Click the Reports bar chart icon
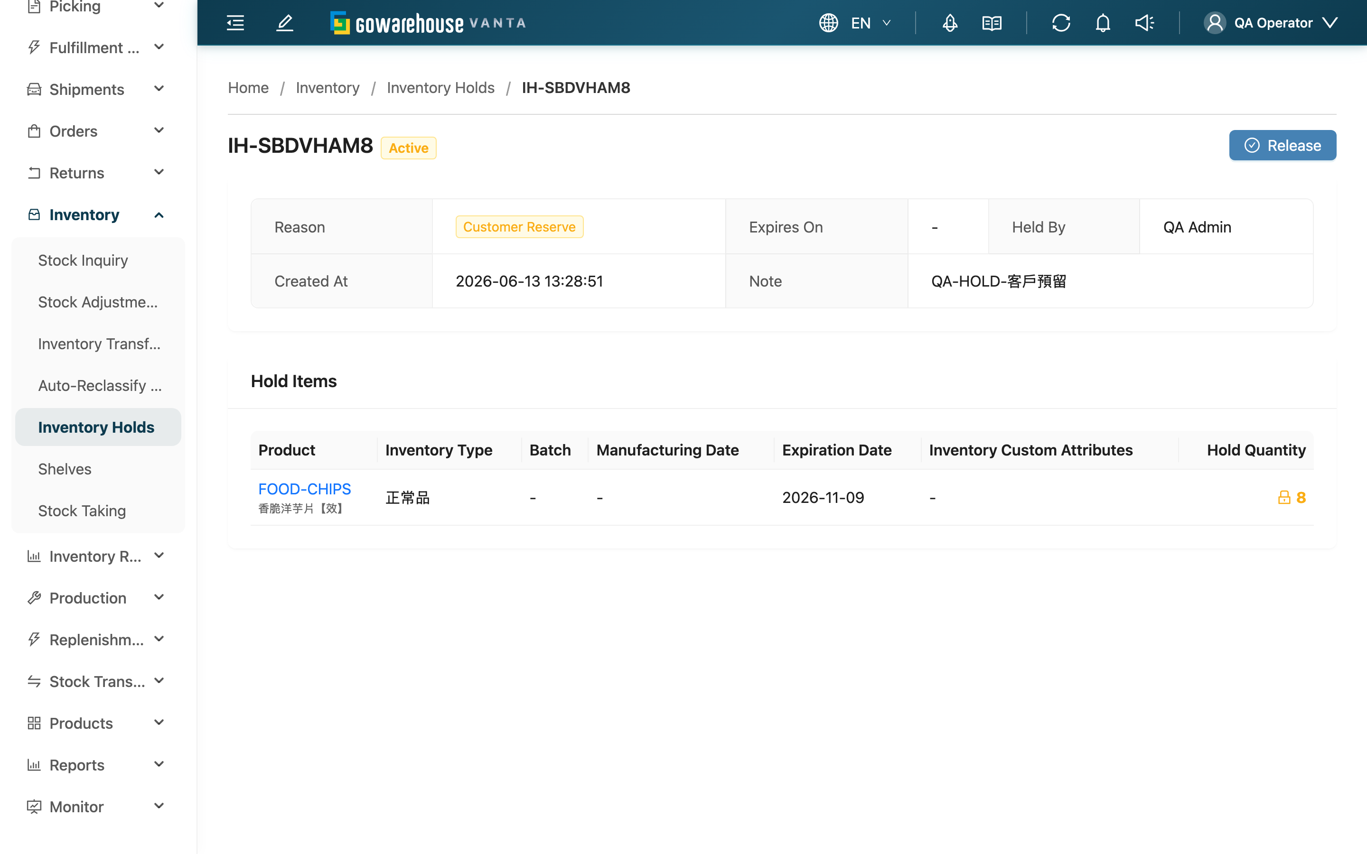Image resolution: width=1367 pixels, height=854 pixels. pos(34,765)
